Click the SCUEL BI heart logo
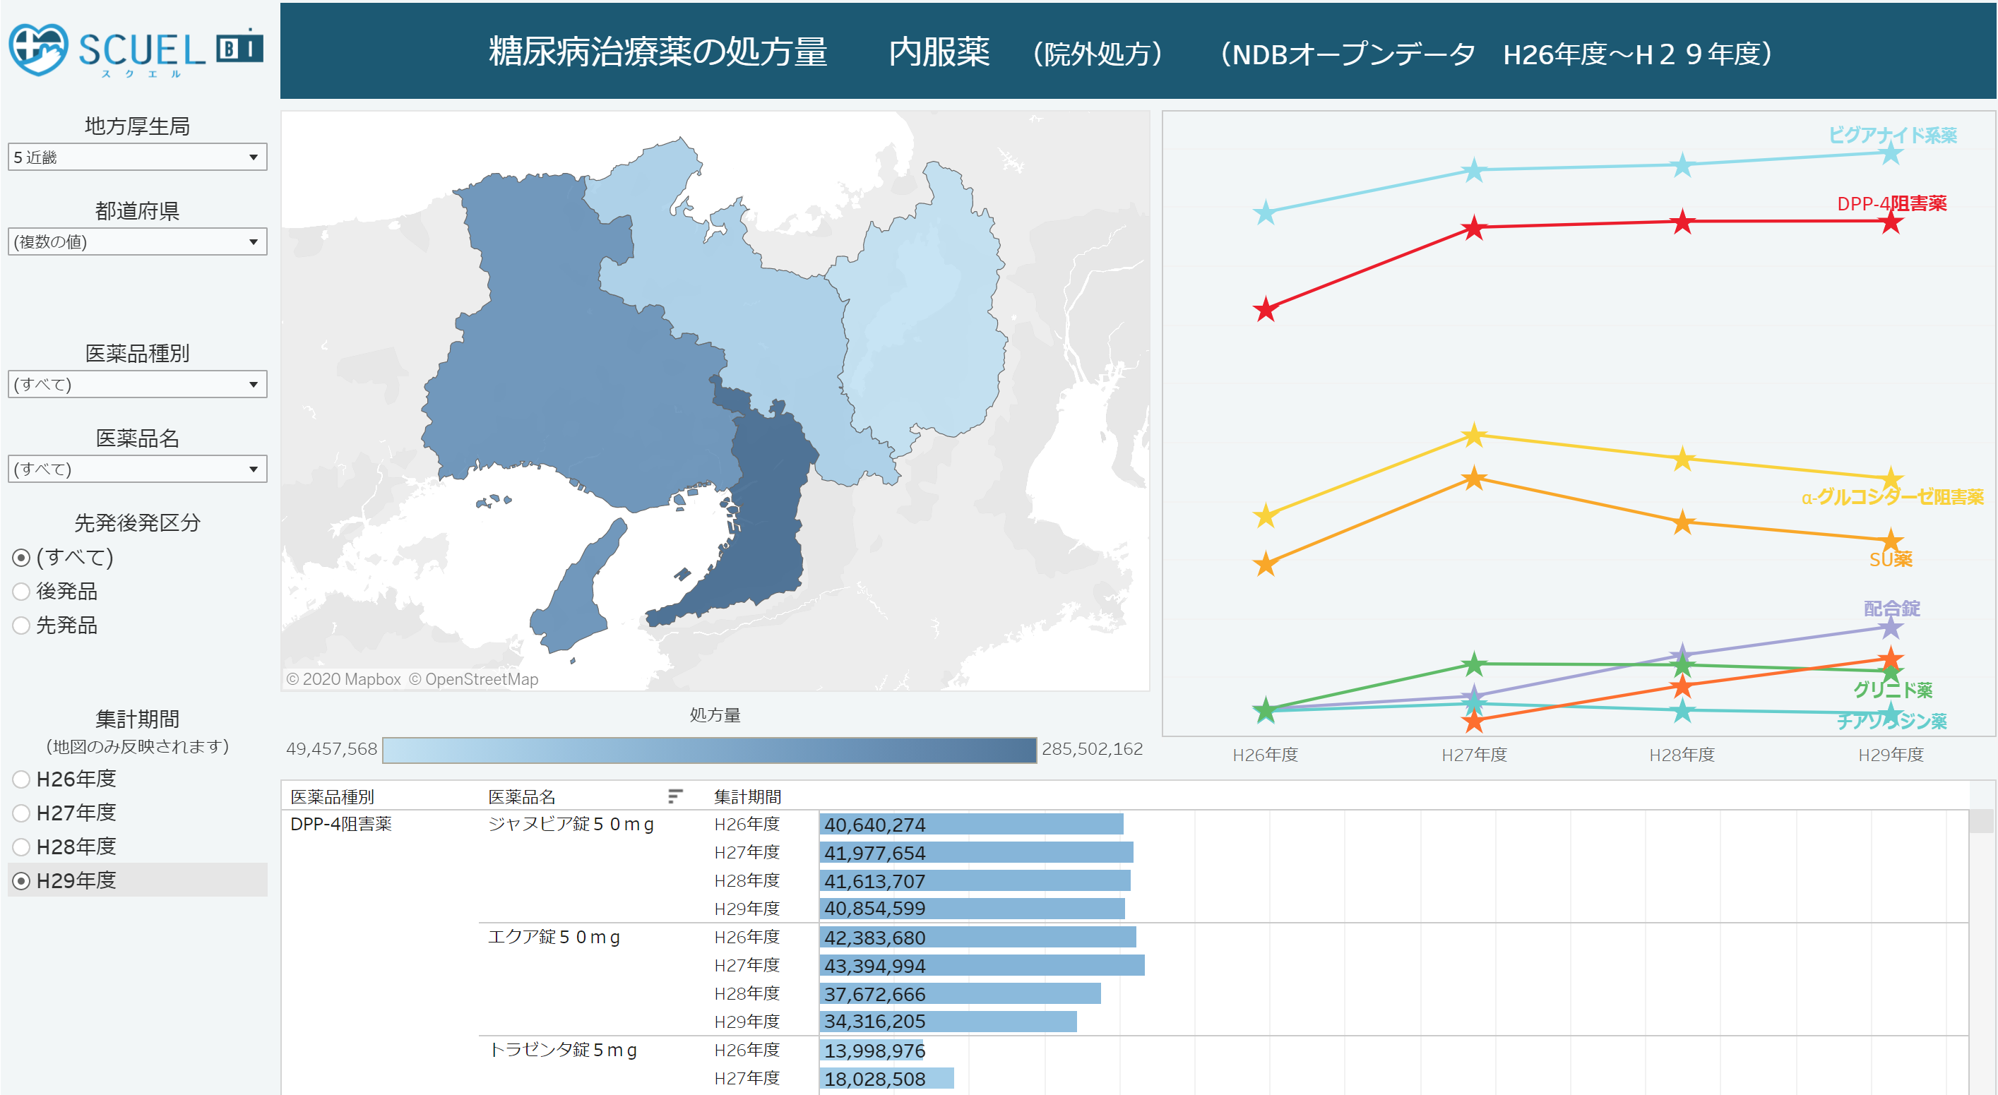Image resolution: width=1998 pixels, height=1095 pixels. [x=39, y=49]
